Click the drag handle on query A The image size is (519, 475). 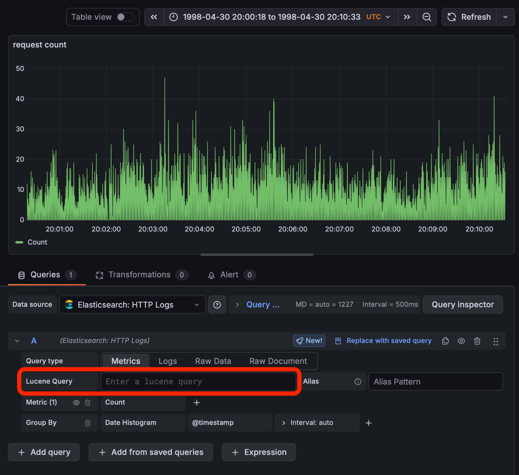tap(495, 341)
